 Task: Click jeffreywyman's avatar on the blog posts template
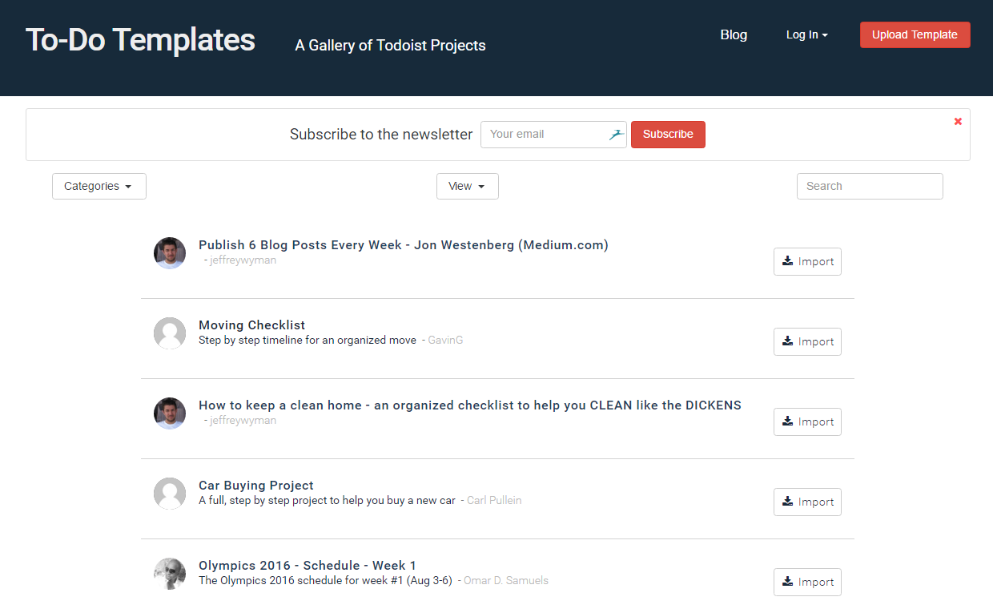click(x=169, y=252)
